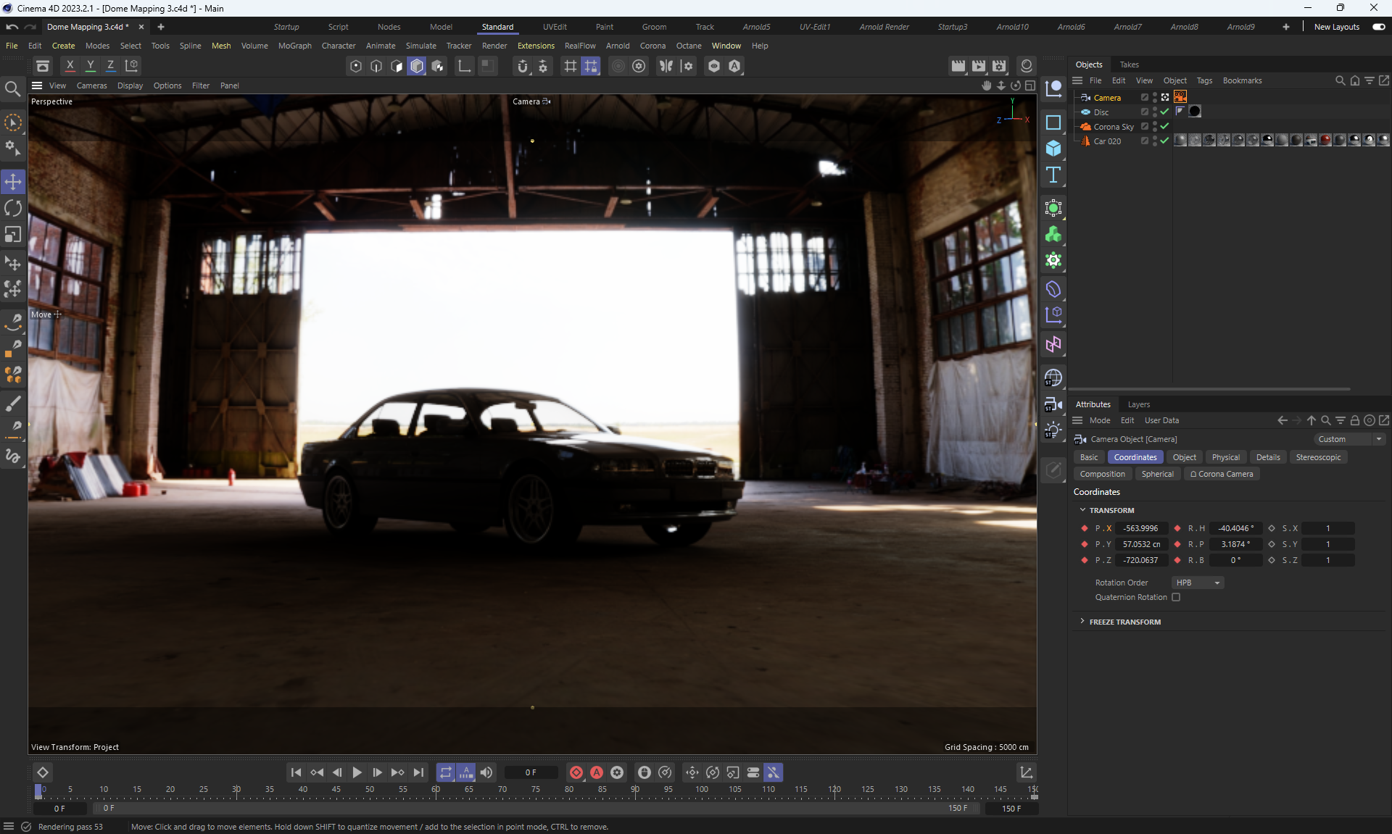Select the Rotate tool in left toolbar
This screenshot has height=834, width=1392.
(13, 209)
